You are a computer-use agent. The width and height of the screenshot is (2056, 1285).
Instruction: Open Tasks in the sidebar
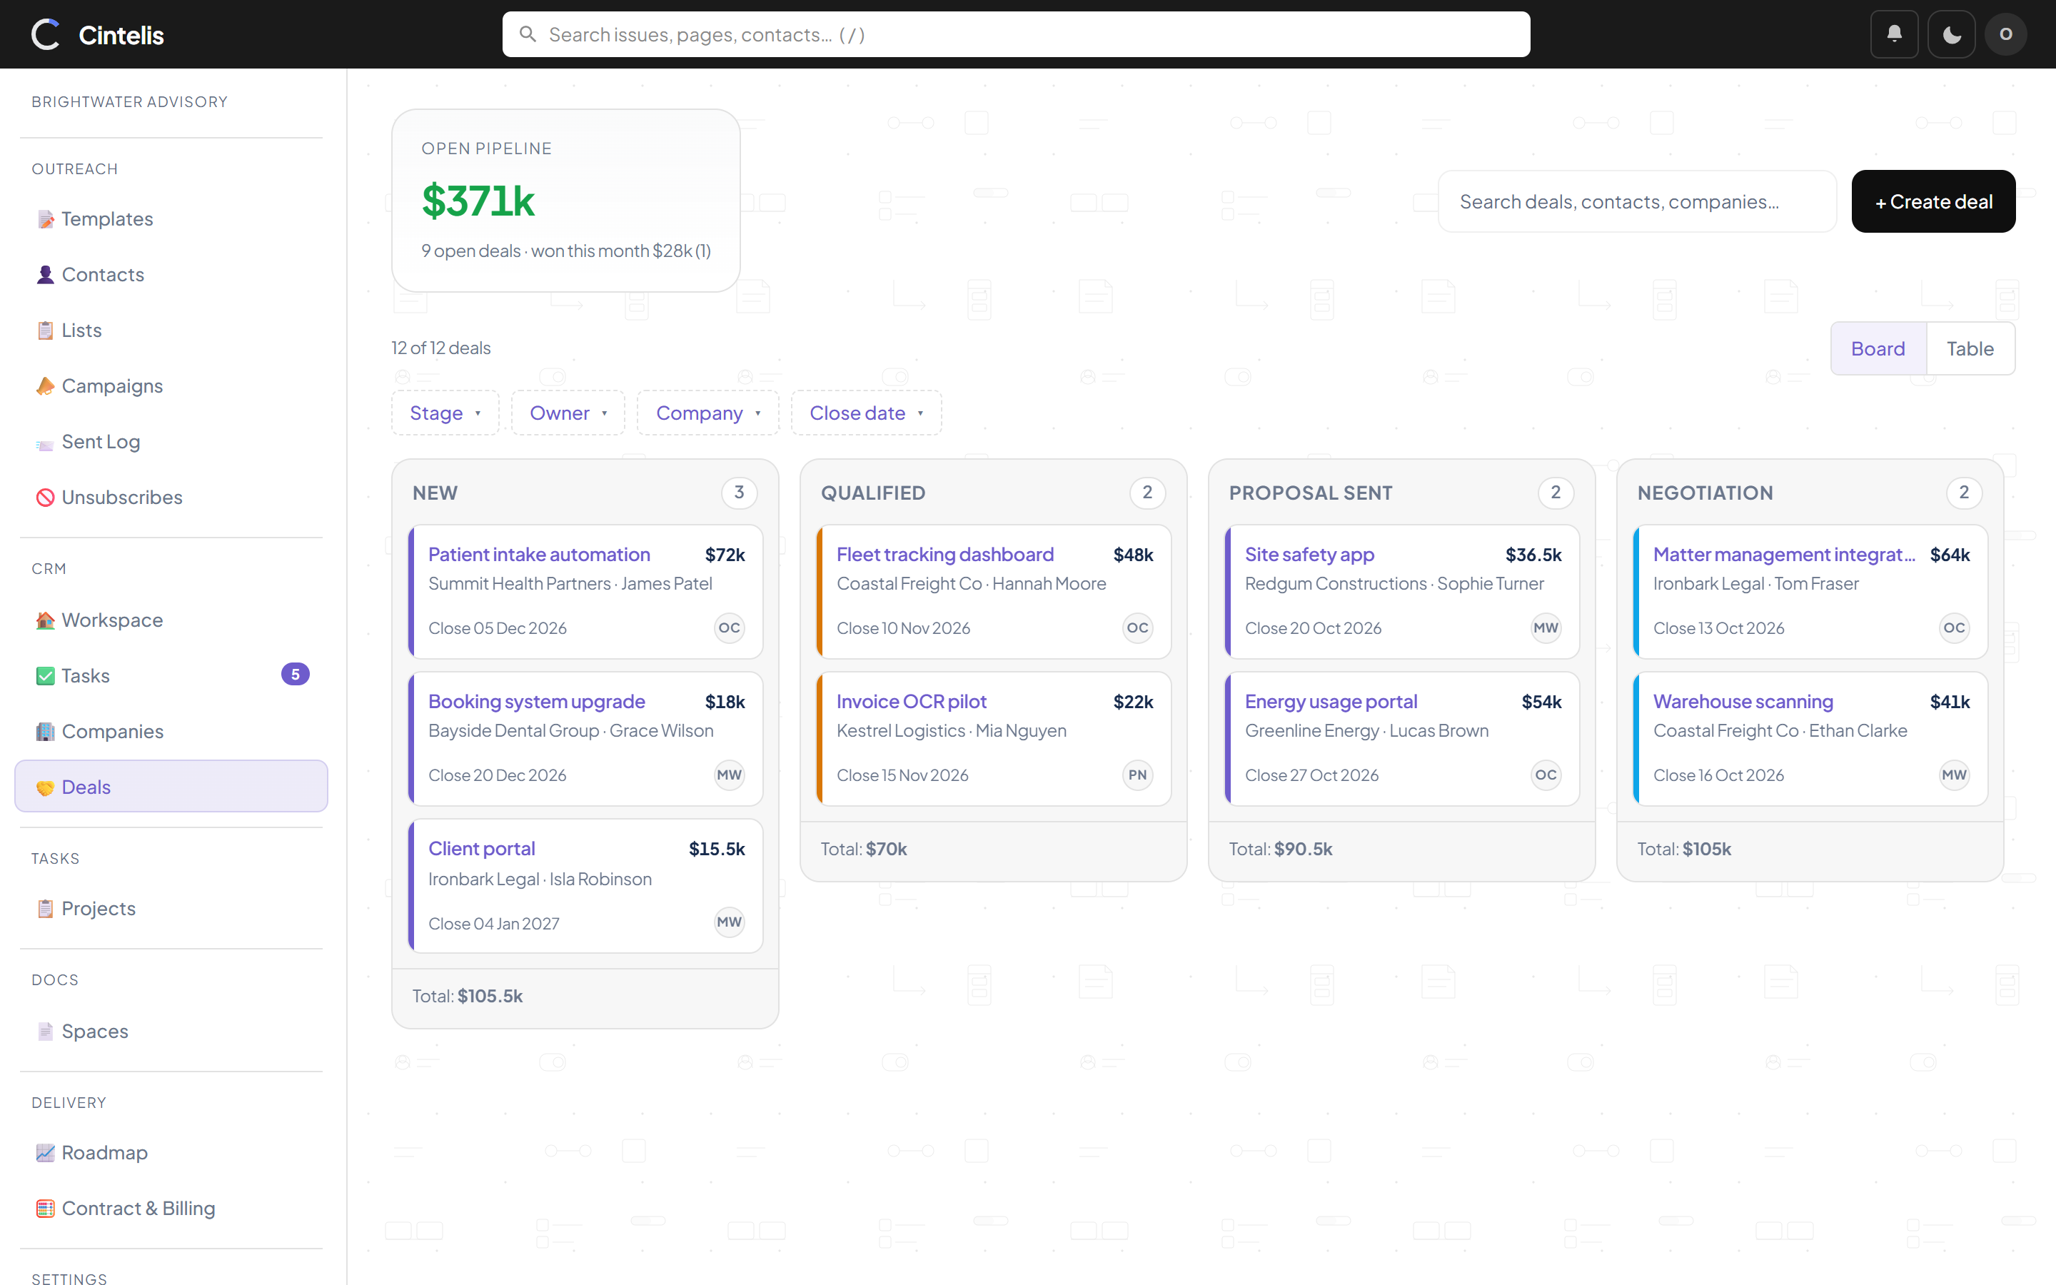pos(171,675)
